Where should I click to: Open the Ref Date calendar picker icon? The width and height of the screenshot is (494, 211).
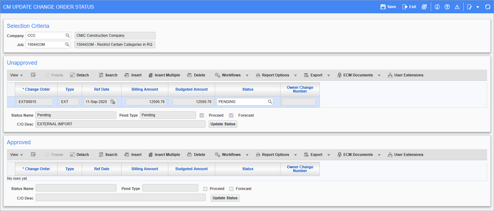point(113,102)
